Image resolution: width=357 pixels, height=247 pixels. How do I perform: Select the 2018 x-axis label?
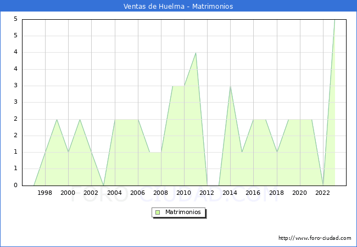tap(277, 193)
